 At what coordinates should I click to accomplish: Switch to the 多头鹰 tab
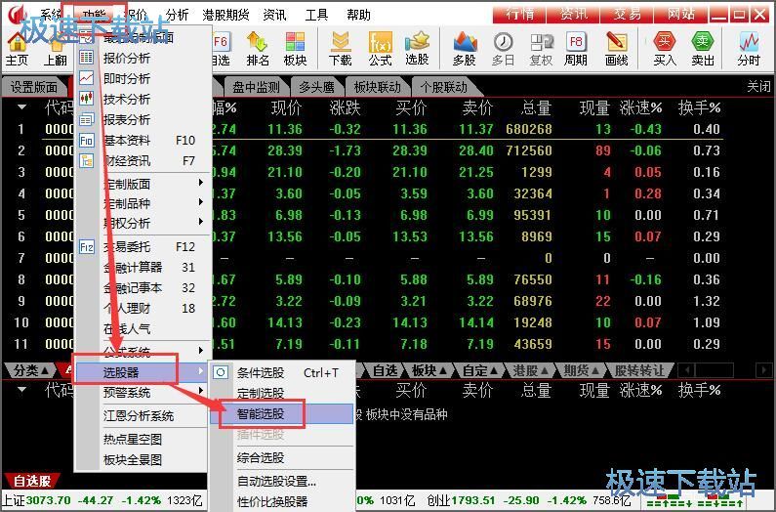(316, 88)
